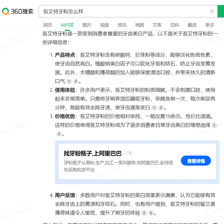Screen dimensions: 224x224
Task: Click the 用户反馈 heading text
Action: (x=65, y=195)
